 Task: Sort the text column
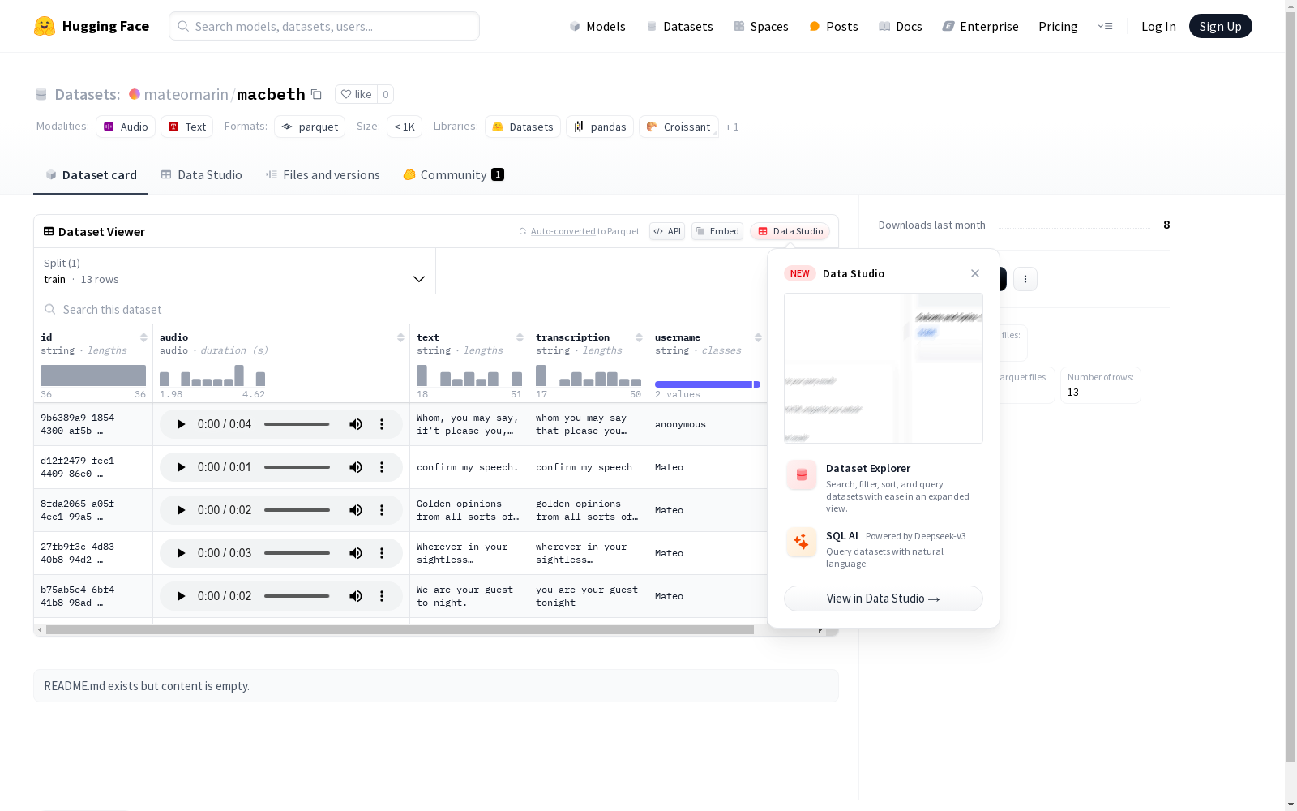point(520,337)
